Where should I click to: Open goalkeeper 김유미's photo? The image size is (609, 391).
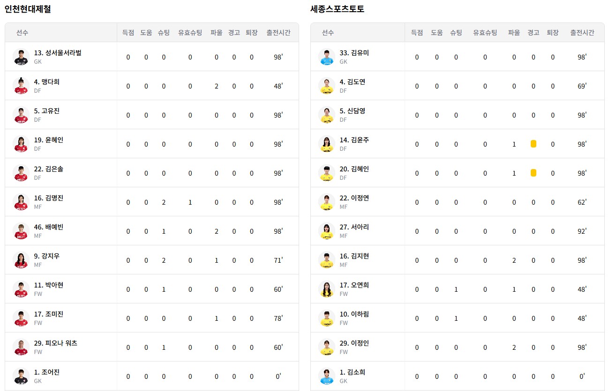click(x=326, y=57)
